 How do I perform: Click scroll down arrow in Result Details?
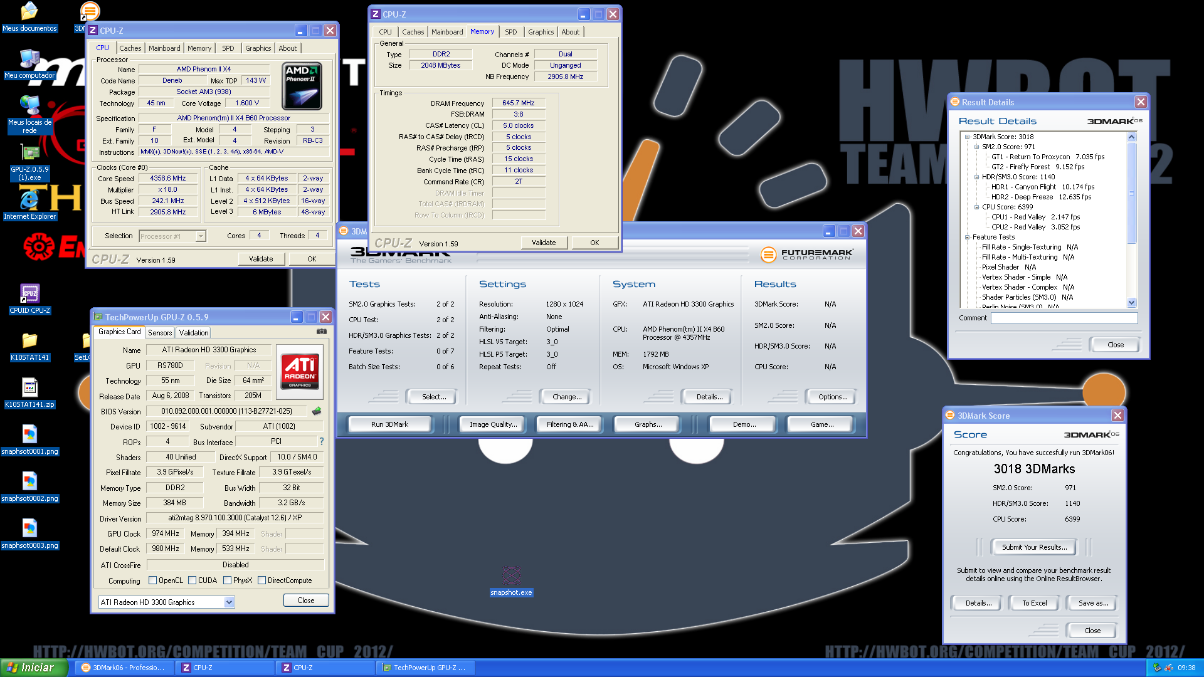click(x=1131, y=303)
